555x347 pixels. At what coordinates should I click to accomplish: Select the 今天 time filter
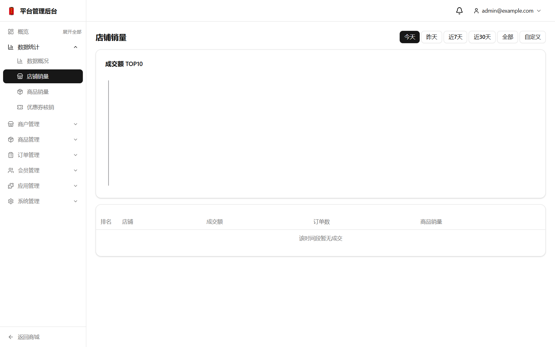410,37
